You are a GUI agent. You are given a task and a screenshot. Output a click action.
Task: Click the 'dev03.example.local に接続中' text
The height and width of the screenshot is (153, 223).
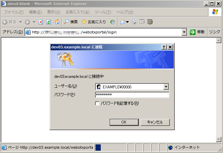point(79,76)
